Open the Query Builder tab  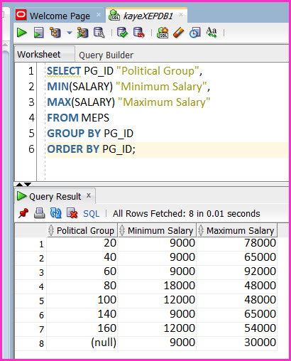(106, 55)
